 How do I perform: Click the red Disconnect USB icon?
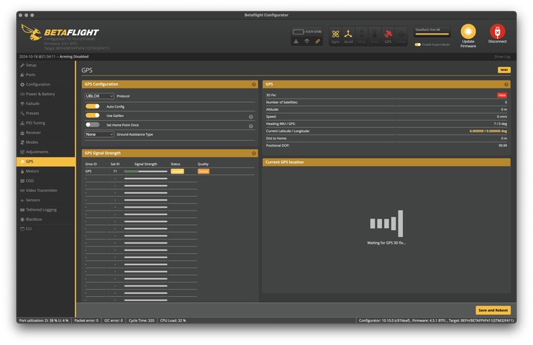point(497,32)
